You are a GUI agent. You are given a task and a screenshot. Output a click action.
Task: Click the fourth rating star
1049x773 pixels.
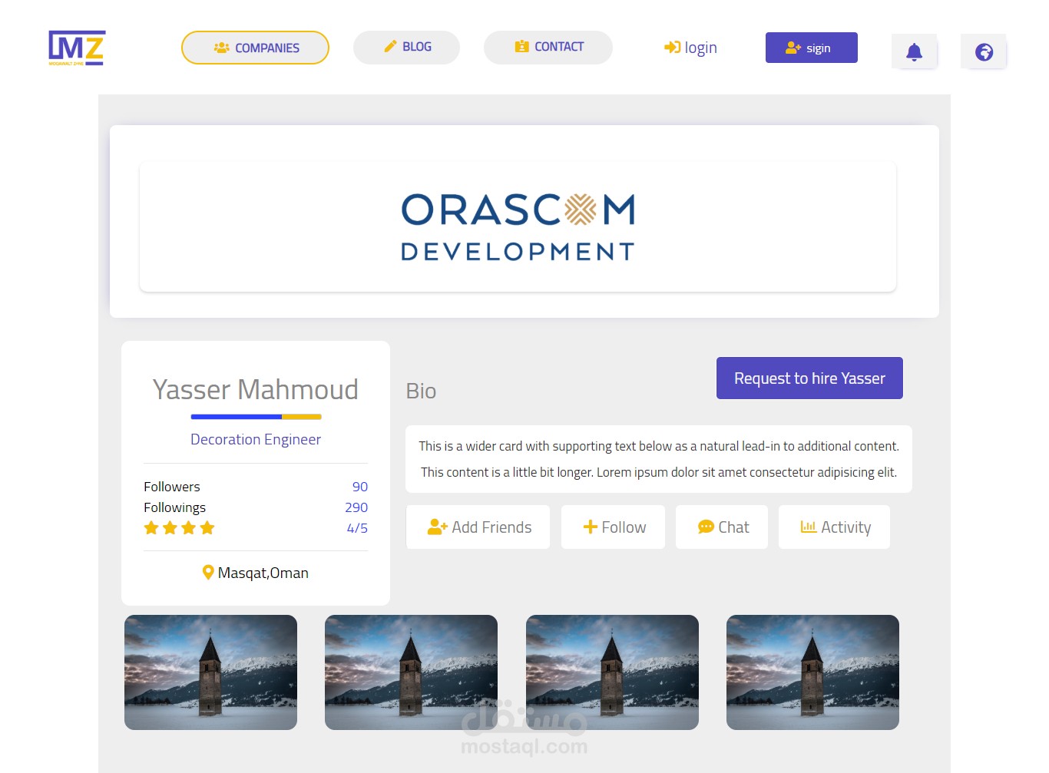pyautogui.click(x=207, y=528)
